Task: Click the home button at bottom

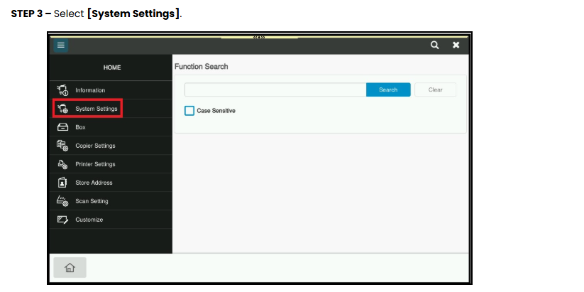Action: pyautogui.click(x=70, y=267)
